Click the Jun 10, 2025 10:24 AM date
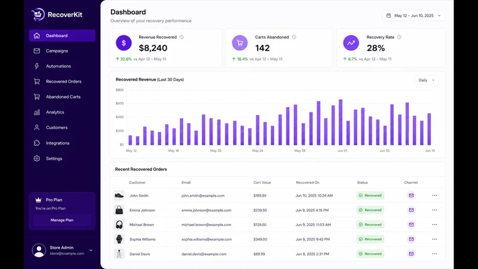The height and width of the screenshot is (269, 478). coord(314,195)
